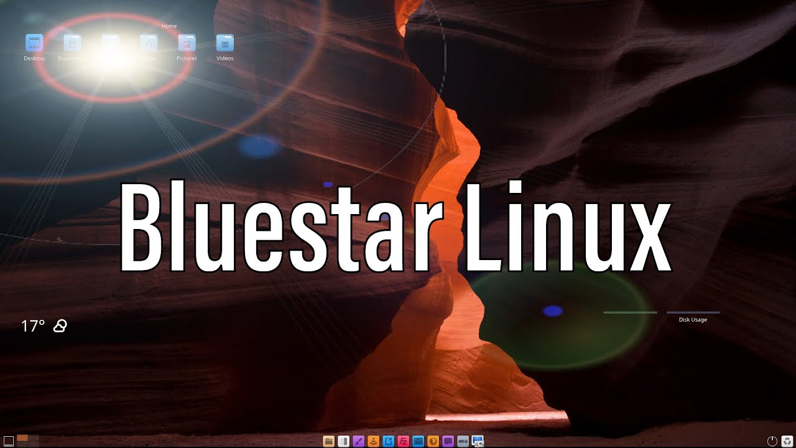Viewport: 796px width, 448px height.
Task: Click the Disk Usage widget label
Action: coord(693,320)
